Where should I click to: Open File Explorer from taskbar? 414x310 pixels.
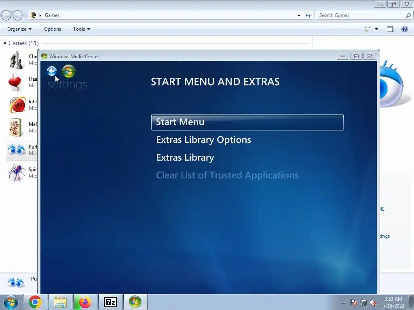(x=60, y=302)
